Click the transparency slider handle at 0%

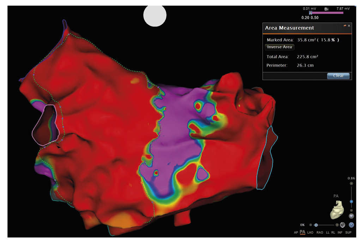[316, 225]
